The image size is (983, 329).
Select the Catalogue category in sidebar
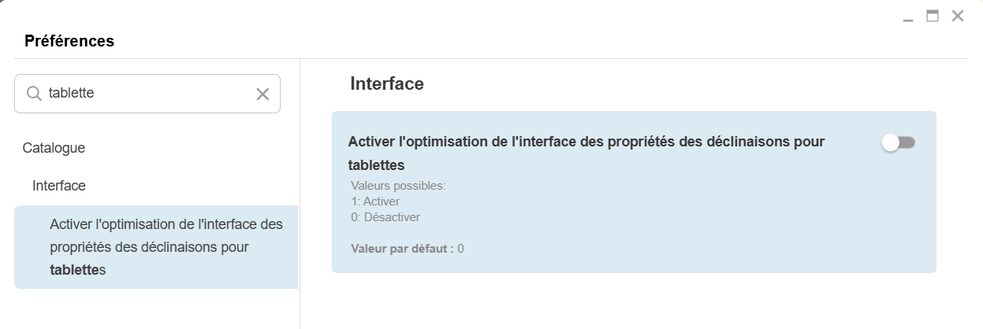pyautogui.click(x=54, y=147)
